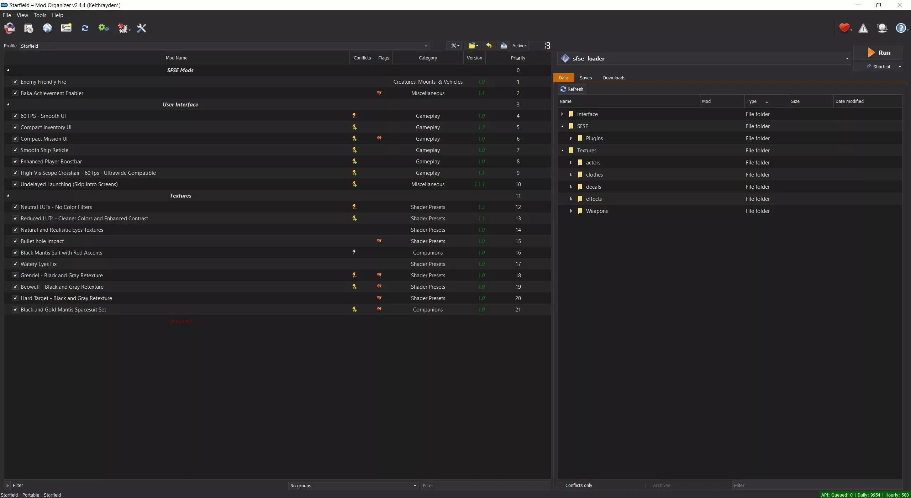
Task: Enable the Conflicts only checkbox
Action: point(560,485)
